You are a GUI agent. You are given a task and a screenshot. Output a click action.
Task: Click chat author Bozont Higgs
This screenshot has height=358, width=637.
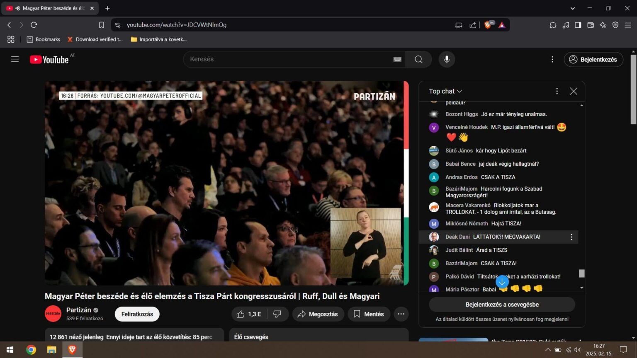(462, 114)
